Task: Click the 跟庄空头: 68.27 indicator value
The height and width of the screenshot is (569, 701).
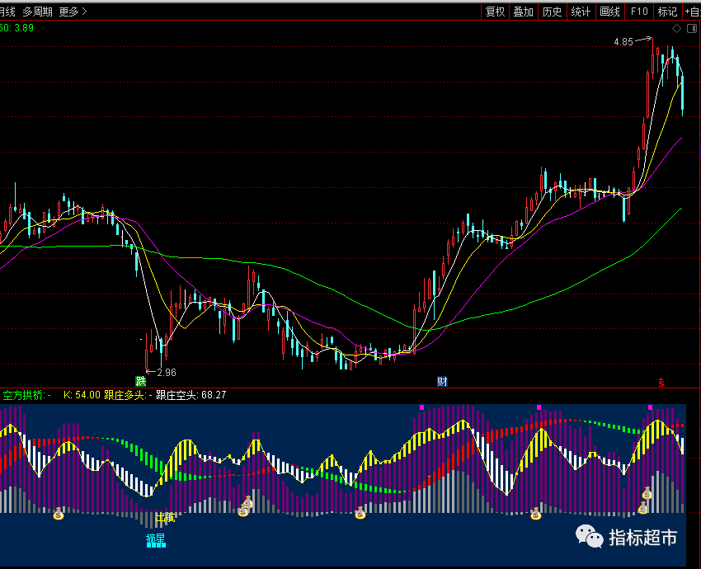Action: pyautogui.click(x=191, y=395)
